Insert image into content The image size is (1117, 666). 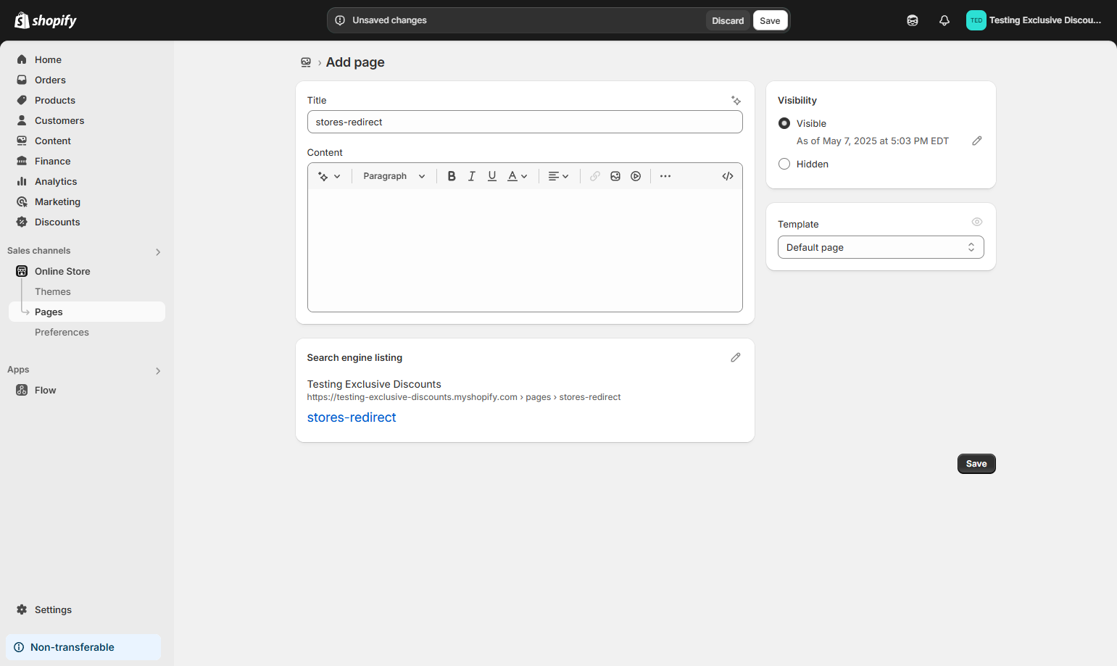(x=615, y=176)
